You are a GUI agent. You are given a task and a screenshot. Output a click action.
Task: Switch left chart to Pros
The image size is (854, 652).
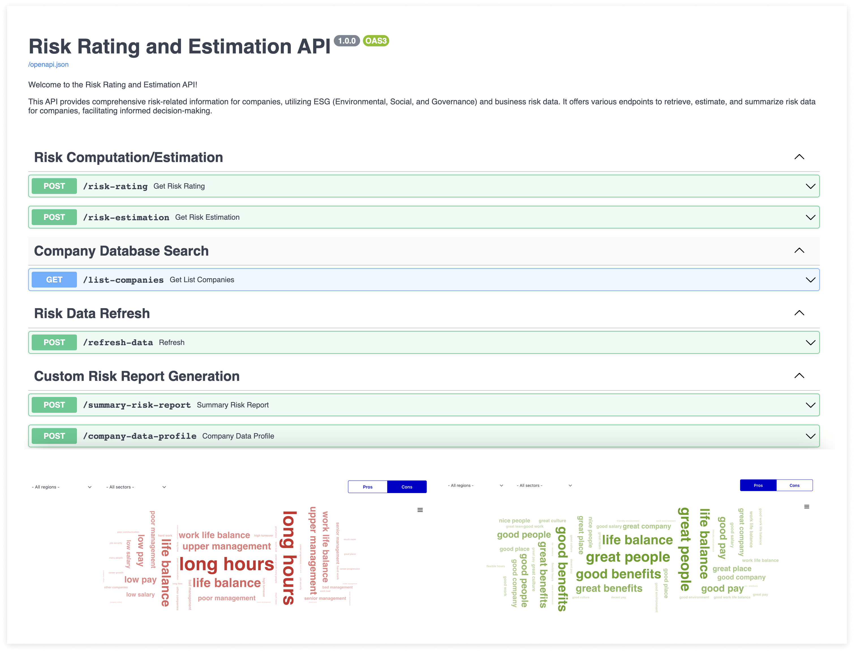point(368,487)
